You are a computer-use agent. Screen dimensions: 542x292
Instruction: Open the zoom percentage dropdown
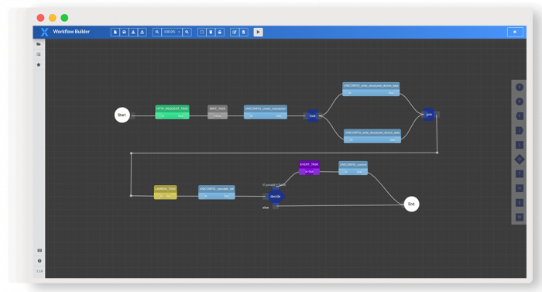[172, 33]
